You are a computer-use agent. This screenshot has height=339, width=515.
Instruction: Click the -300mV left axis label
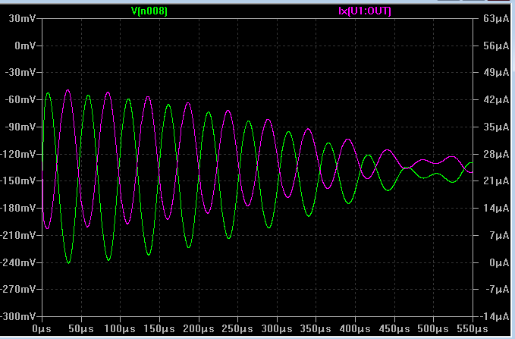pos(17,316)
